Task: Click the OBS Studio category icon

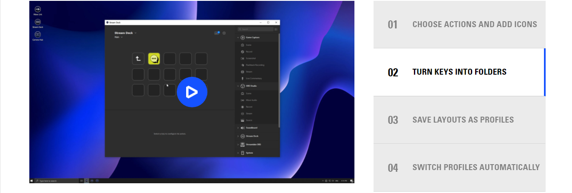Action: pos(242,86)
